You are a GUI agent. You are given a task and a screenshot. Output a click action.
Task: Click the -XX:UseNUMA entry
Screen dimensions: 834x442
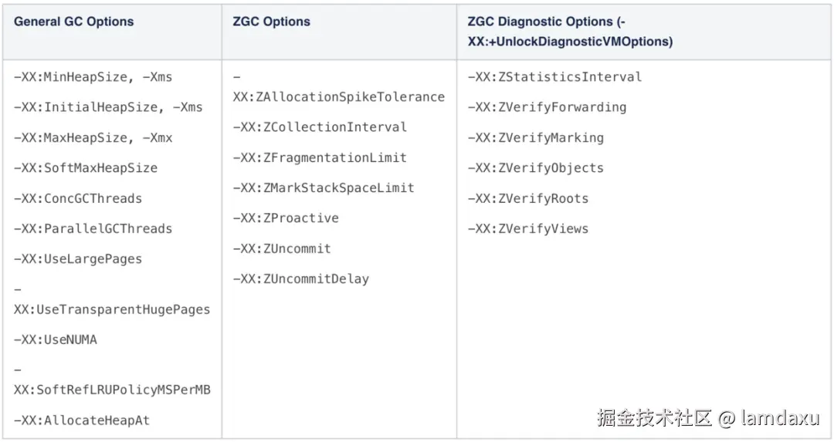(56, 340)
